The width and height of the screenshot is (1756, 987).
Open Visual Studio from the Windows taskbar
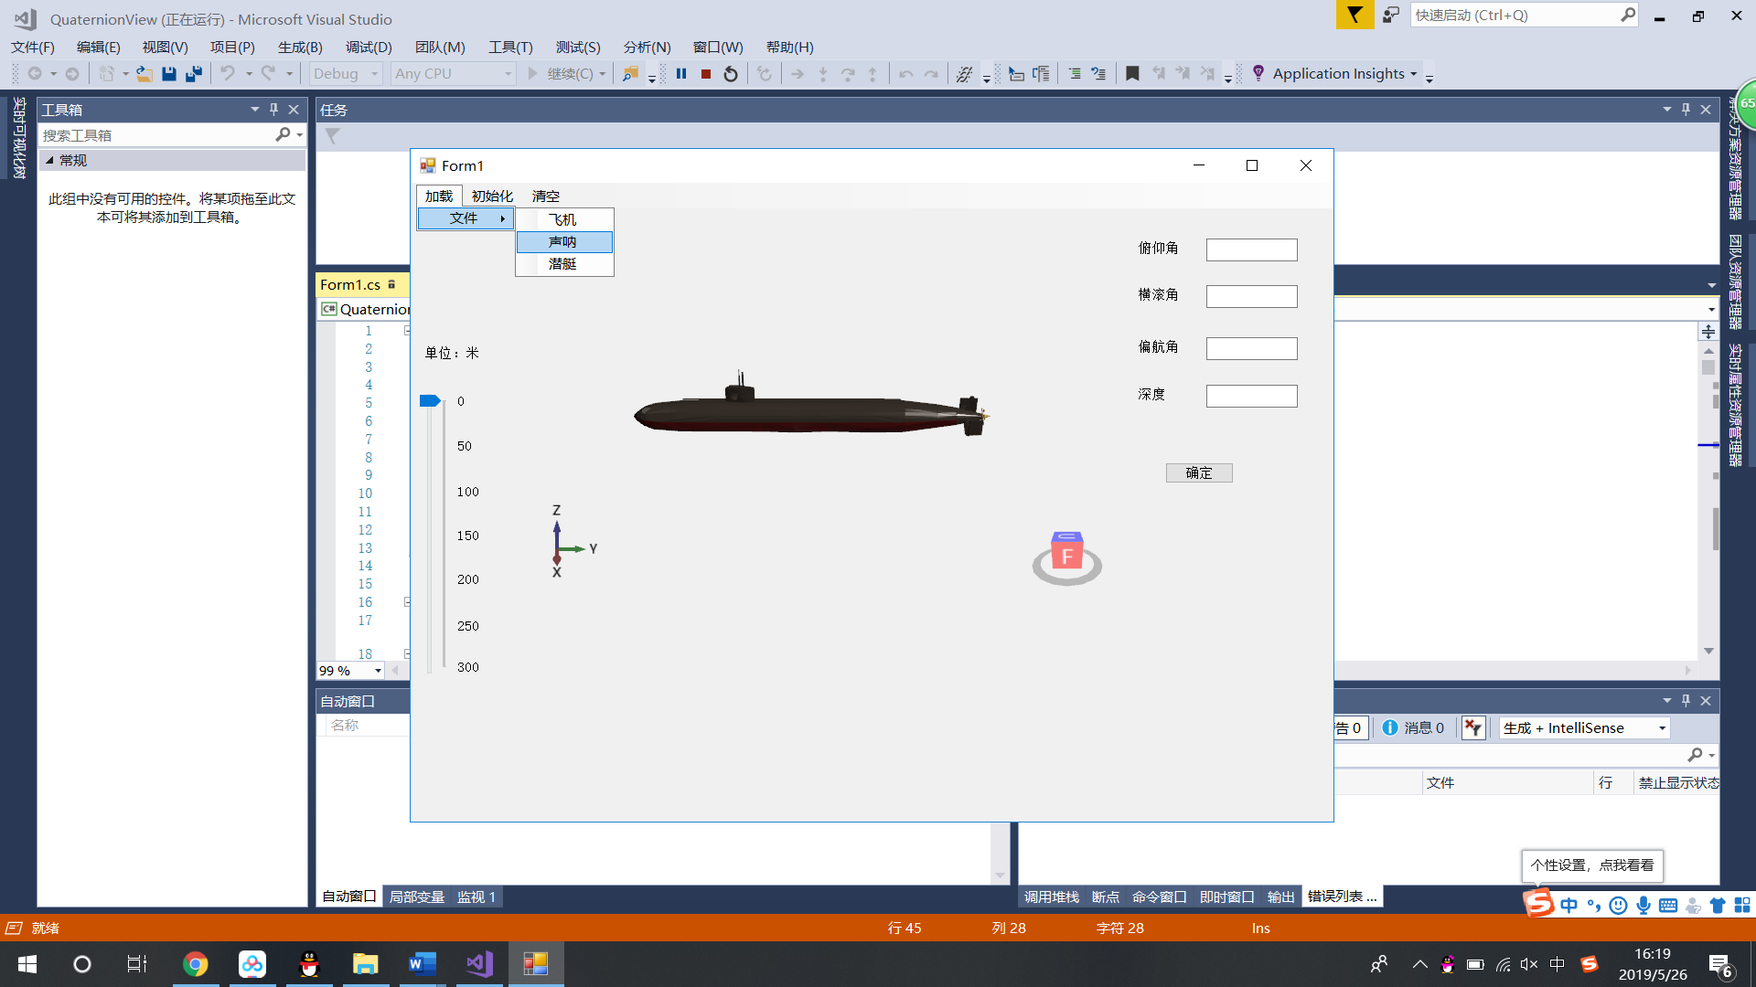point(479,963)
